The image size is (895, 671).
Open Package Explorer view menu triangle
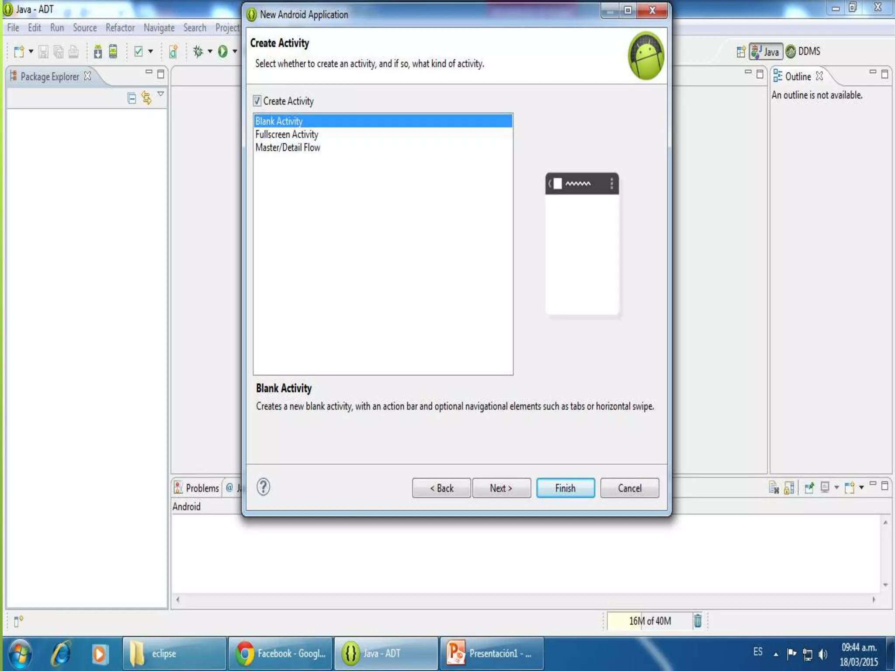(161, 94)
